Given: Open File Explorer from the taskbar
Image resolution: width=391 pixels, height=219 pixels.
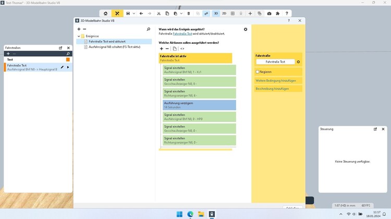Looking at the screenshot, I should pos(201,214).
